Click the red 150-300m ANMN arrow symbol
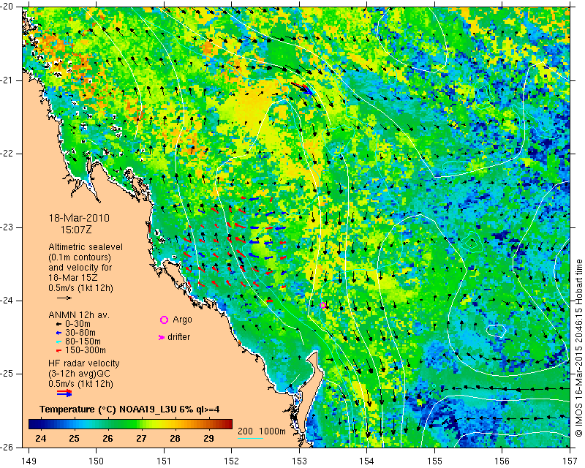Image resolution: width=585 pixels, height=468 pixels. 58,351
